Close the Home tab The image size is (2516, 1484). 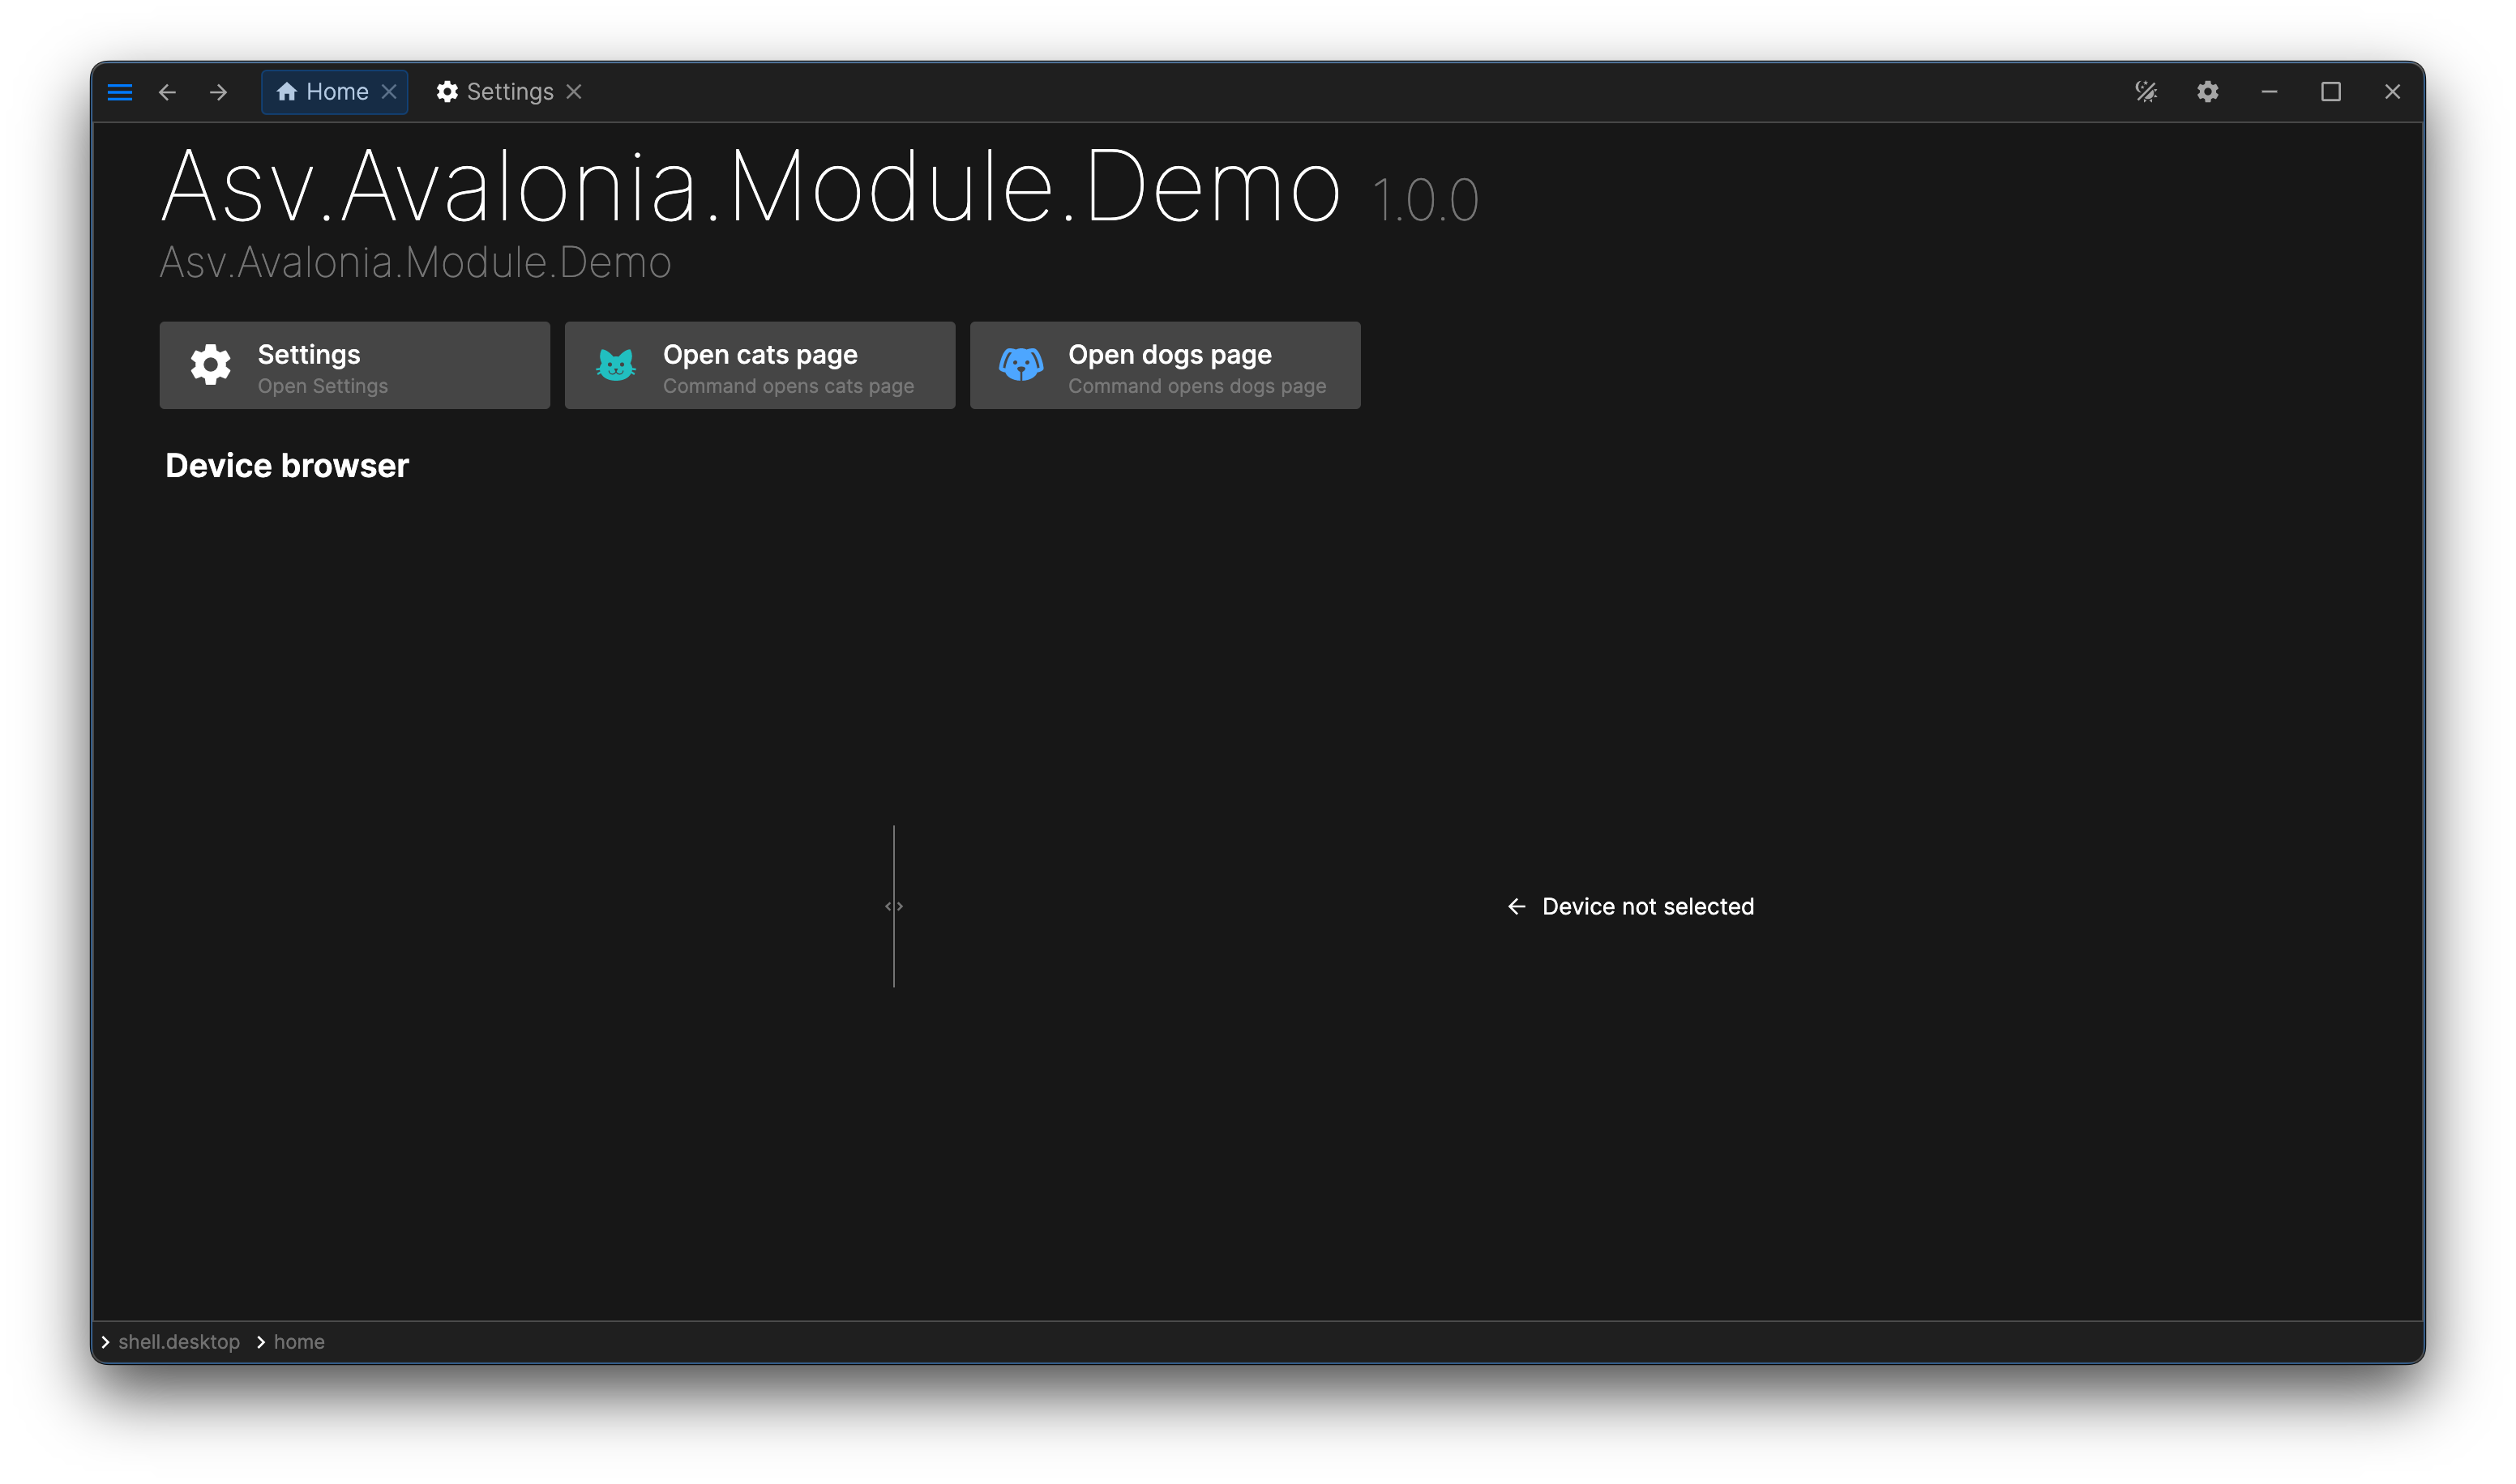click(x=389, y=92)
